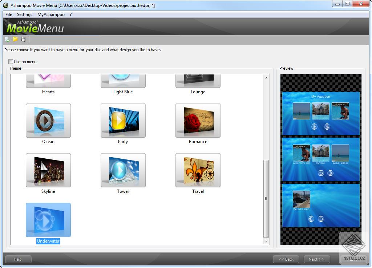Image resolution: width=372 pixels, height=268 pixels.
Task: Select the Tower theme icon
Action: click(x=123, y=170)
